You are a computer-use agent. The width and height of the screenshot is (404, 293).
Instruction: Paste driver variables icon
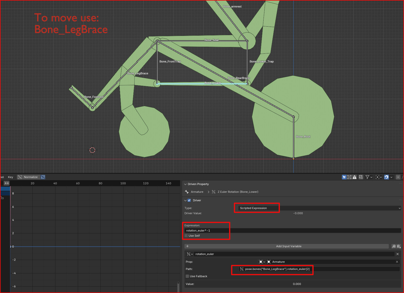399,246
